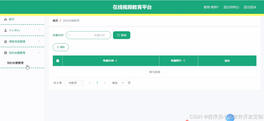Screen dimensions: 264x121
Task: Click 教师 教师1 user label in the header
Action: (211, 7)
